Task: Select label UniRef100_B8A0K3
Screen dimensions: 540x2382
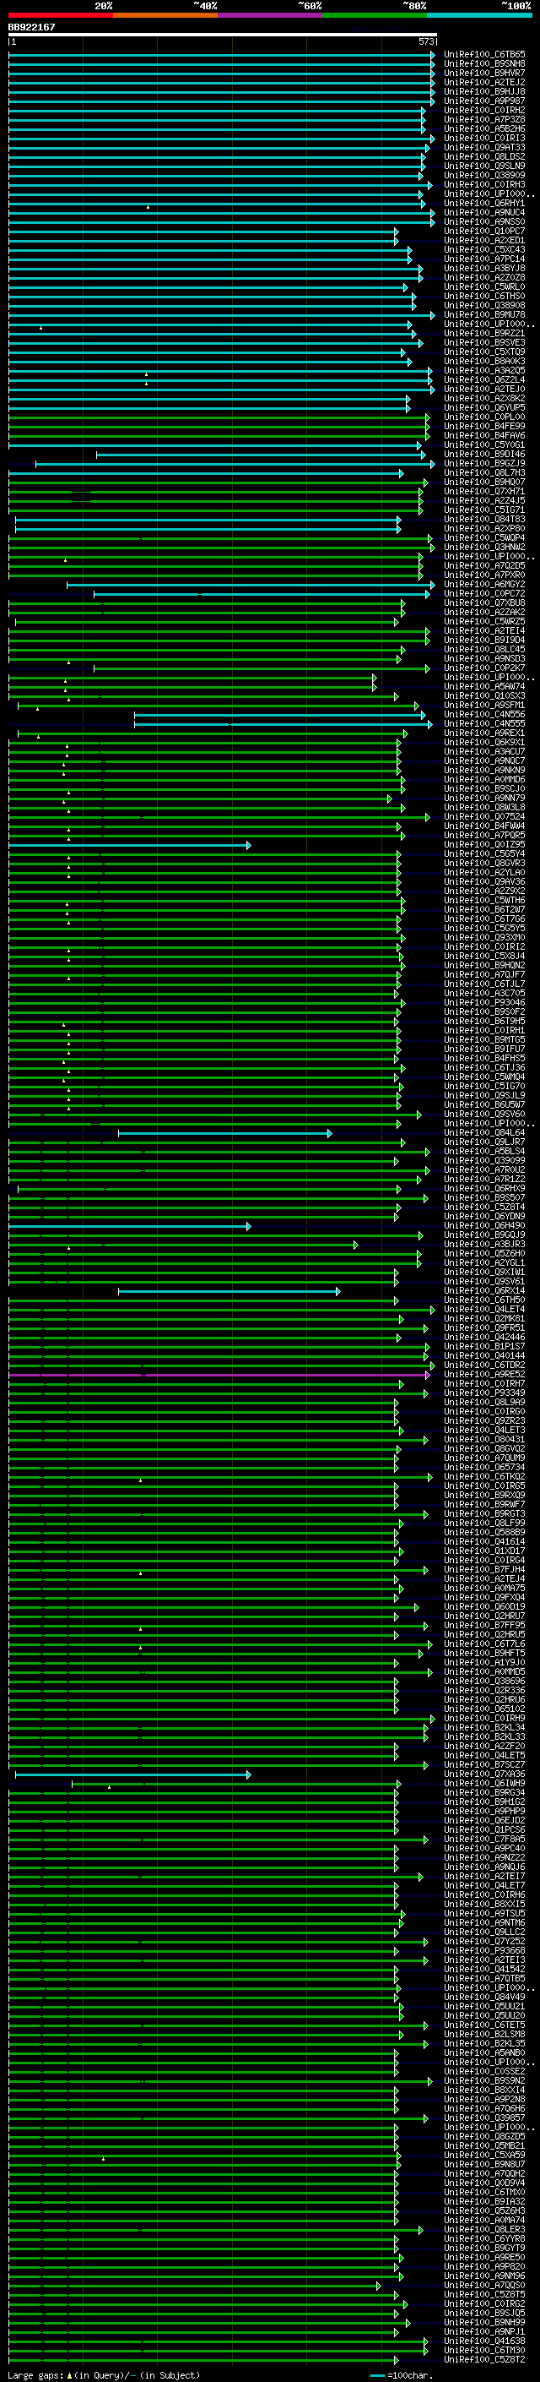Action: point(484,362)
